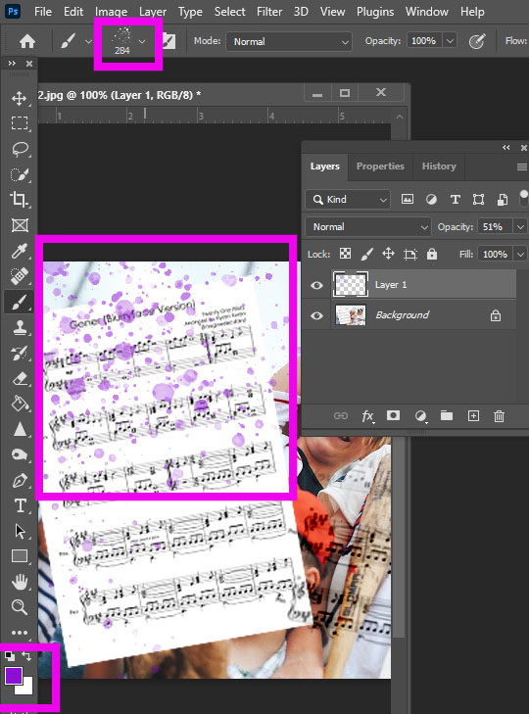Select the Crop tool
529x714 pixels.
coord(20,200)
